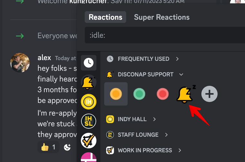Screen dimensions: 245x162
Task: Select yellow IH Indy Hall sidebar icon
Action: pos(89,102)
